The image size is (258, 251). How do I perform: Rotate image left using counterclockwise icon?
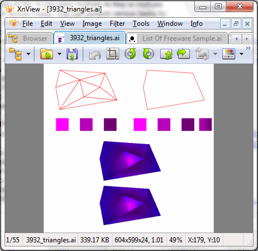[130, 53]
